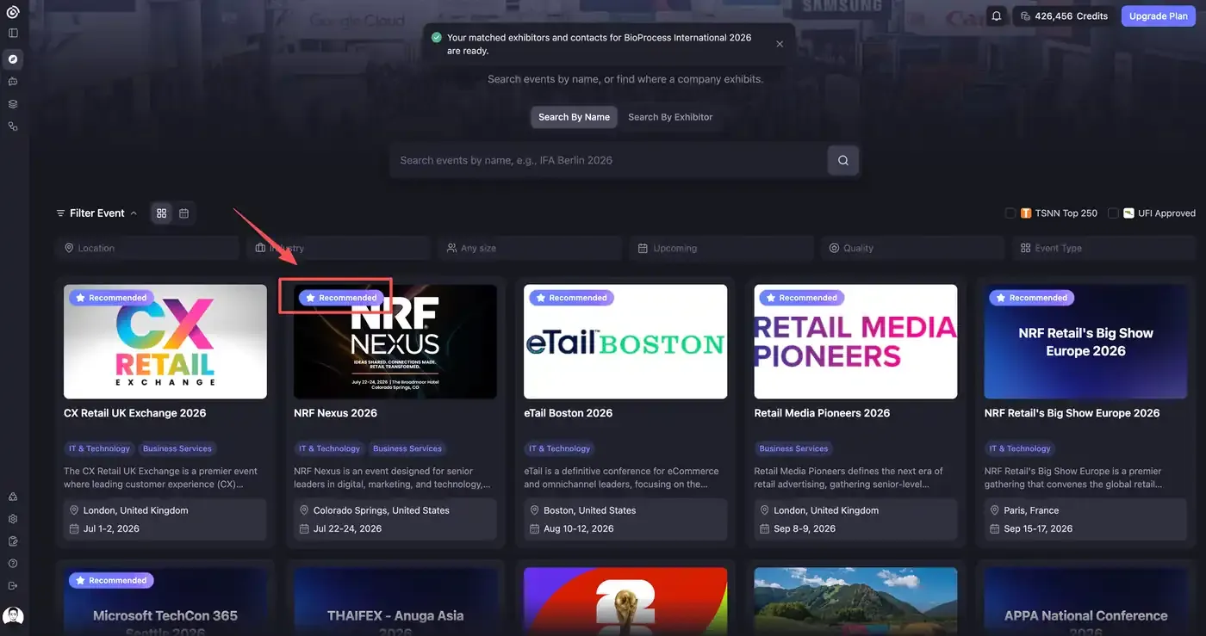The width and height of the screenshot is (1206, 636).
Task: Click Business Services tag on NRF Nexus card
Action: [407, 448]
